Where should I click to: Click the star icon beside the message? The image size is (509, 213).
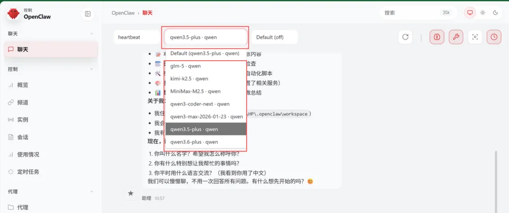131,193
